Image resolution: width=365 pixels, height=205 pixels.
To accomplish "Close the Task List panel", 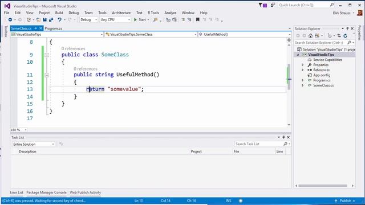I will (288, 137).
